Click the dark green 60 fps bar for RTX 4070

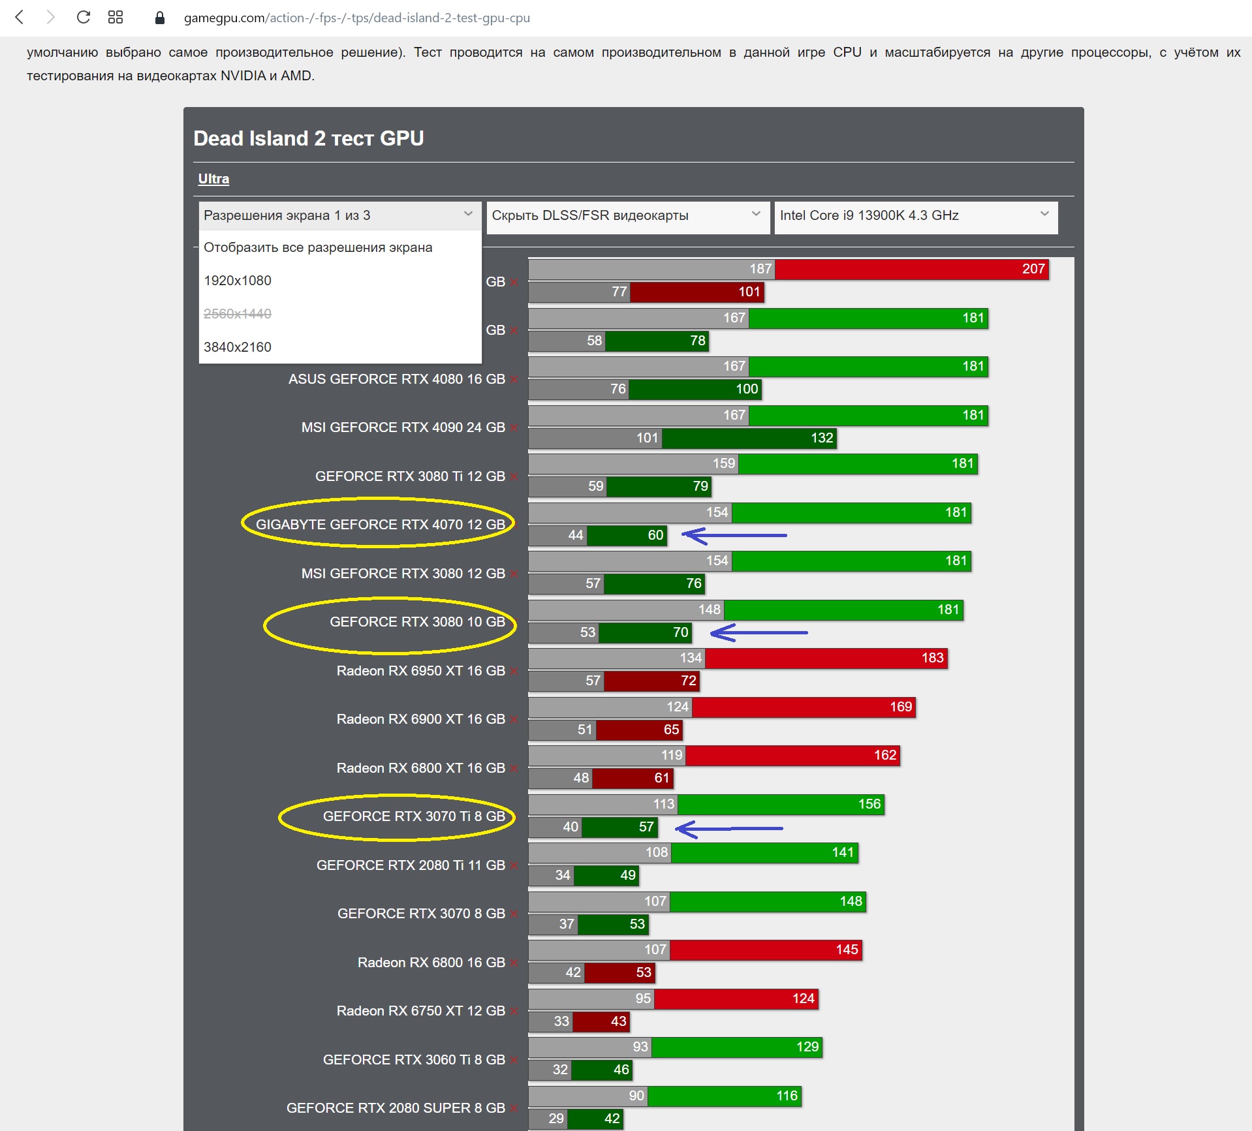click(x=627, y=536)
